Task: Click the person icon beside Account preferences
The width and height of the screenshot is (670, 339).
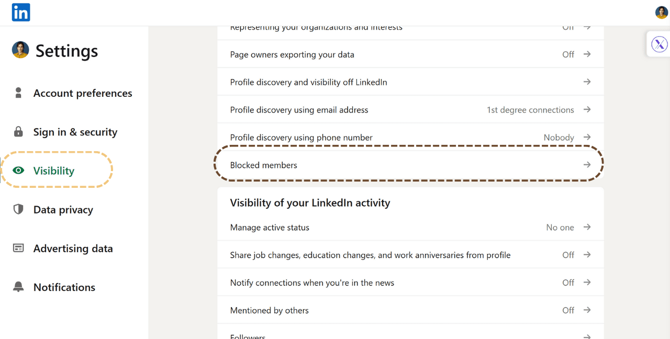Action: tap(18, 93)
